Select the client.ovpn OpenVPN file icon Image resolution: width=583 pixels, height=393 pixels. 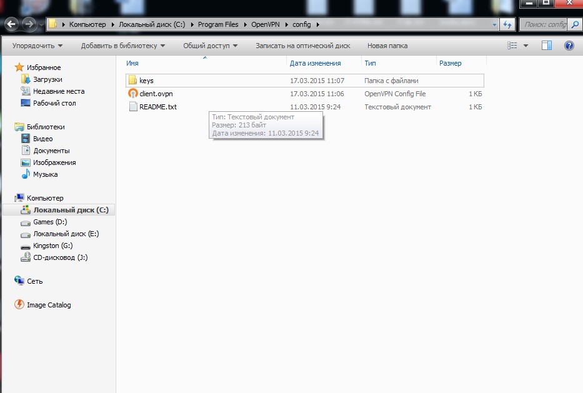(132, 93)
